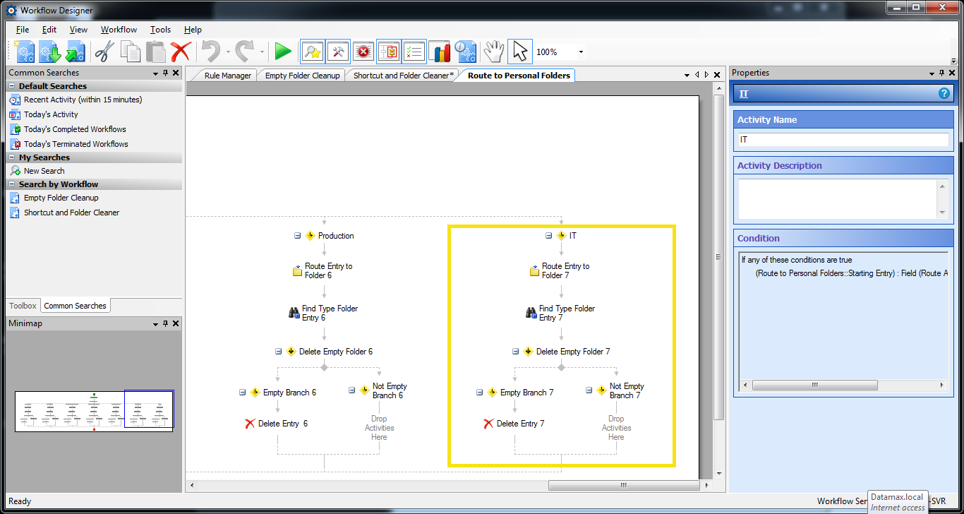Toggle the search star pane button

coord(312,52)
